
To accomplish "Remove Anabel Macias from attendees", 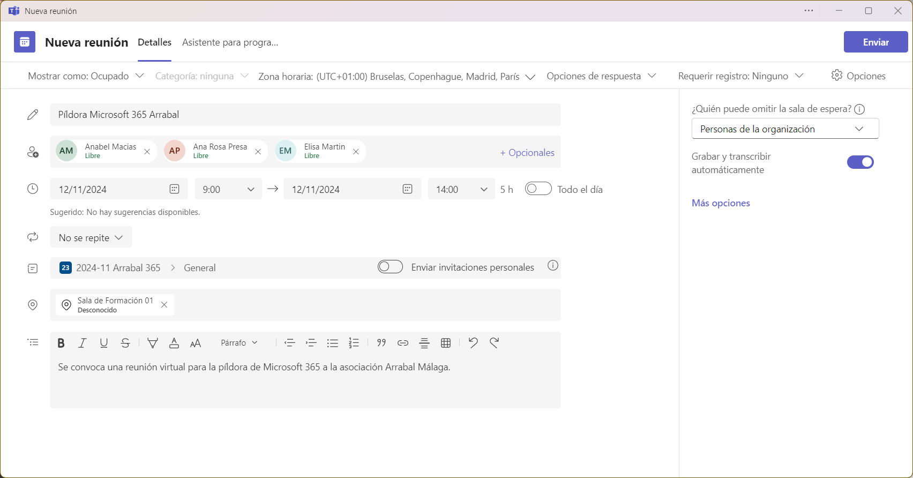I will click(x=147, y=152).
